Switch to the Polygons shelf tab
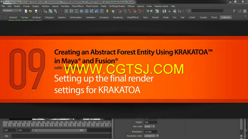The image size is (248, 139). (x=49, y=18)
